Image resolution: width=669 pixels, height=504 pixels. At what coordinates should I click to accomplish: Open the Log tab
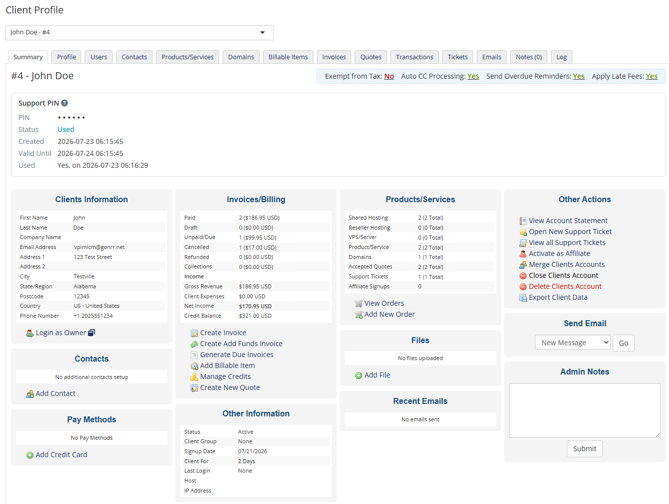(x=562, y=57)
